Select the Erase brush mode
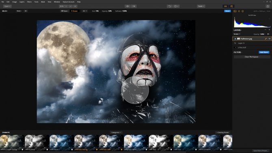The height and width of the screenshot is (153, 272). pyautogui.click(x=74, y=11)
